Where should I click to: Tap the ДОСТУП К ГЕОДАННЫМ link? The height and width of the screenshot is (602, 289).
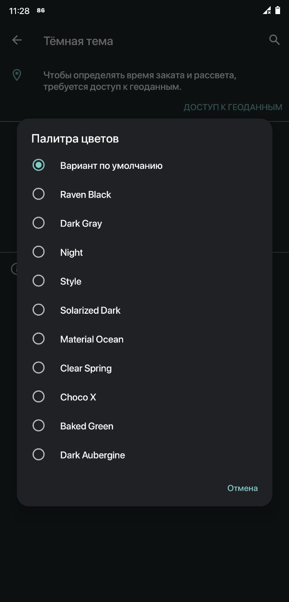(x=233, y=107)
